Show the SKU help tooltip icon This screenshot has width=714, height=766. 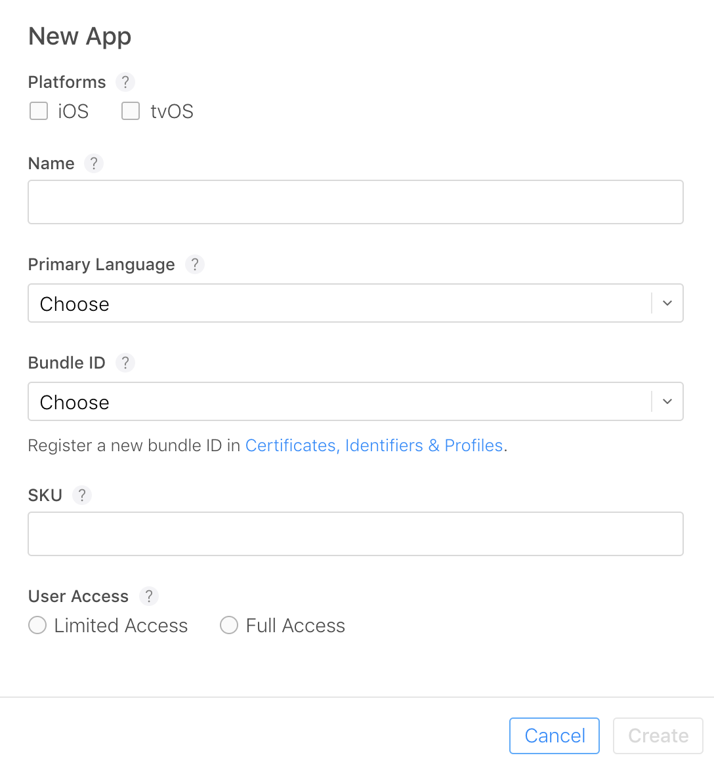point(81,495)
